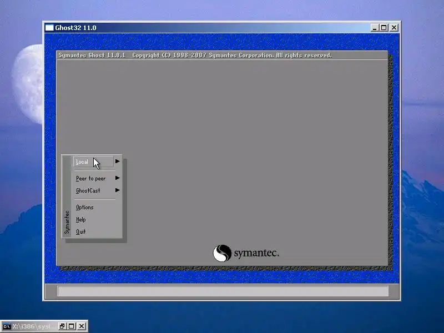Click the command prompt icon on the minimized window

[7, 326]
